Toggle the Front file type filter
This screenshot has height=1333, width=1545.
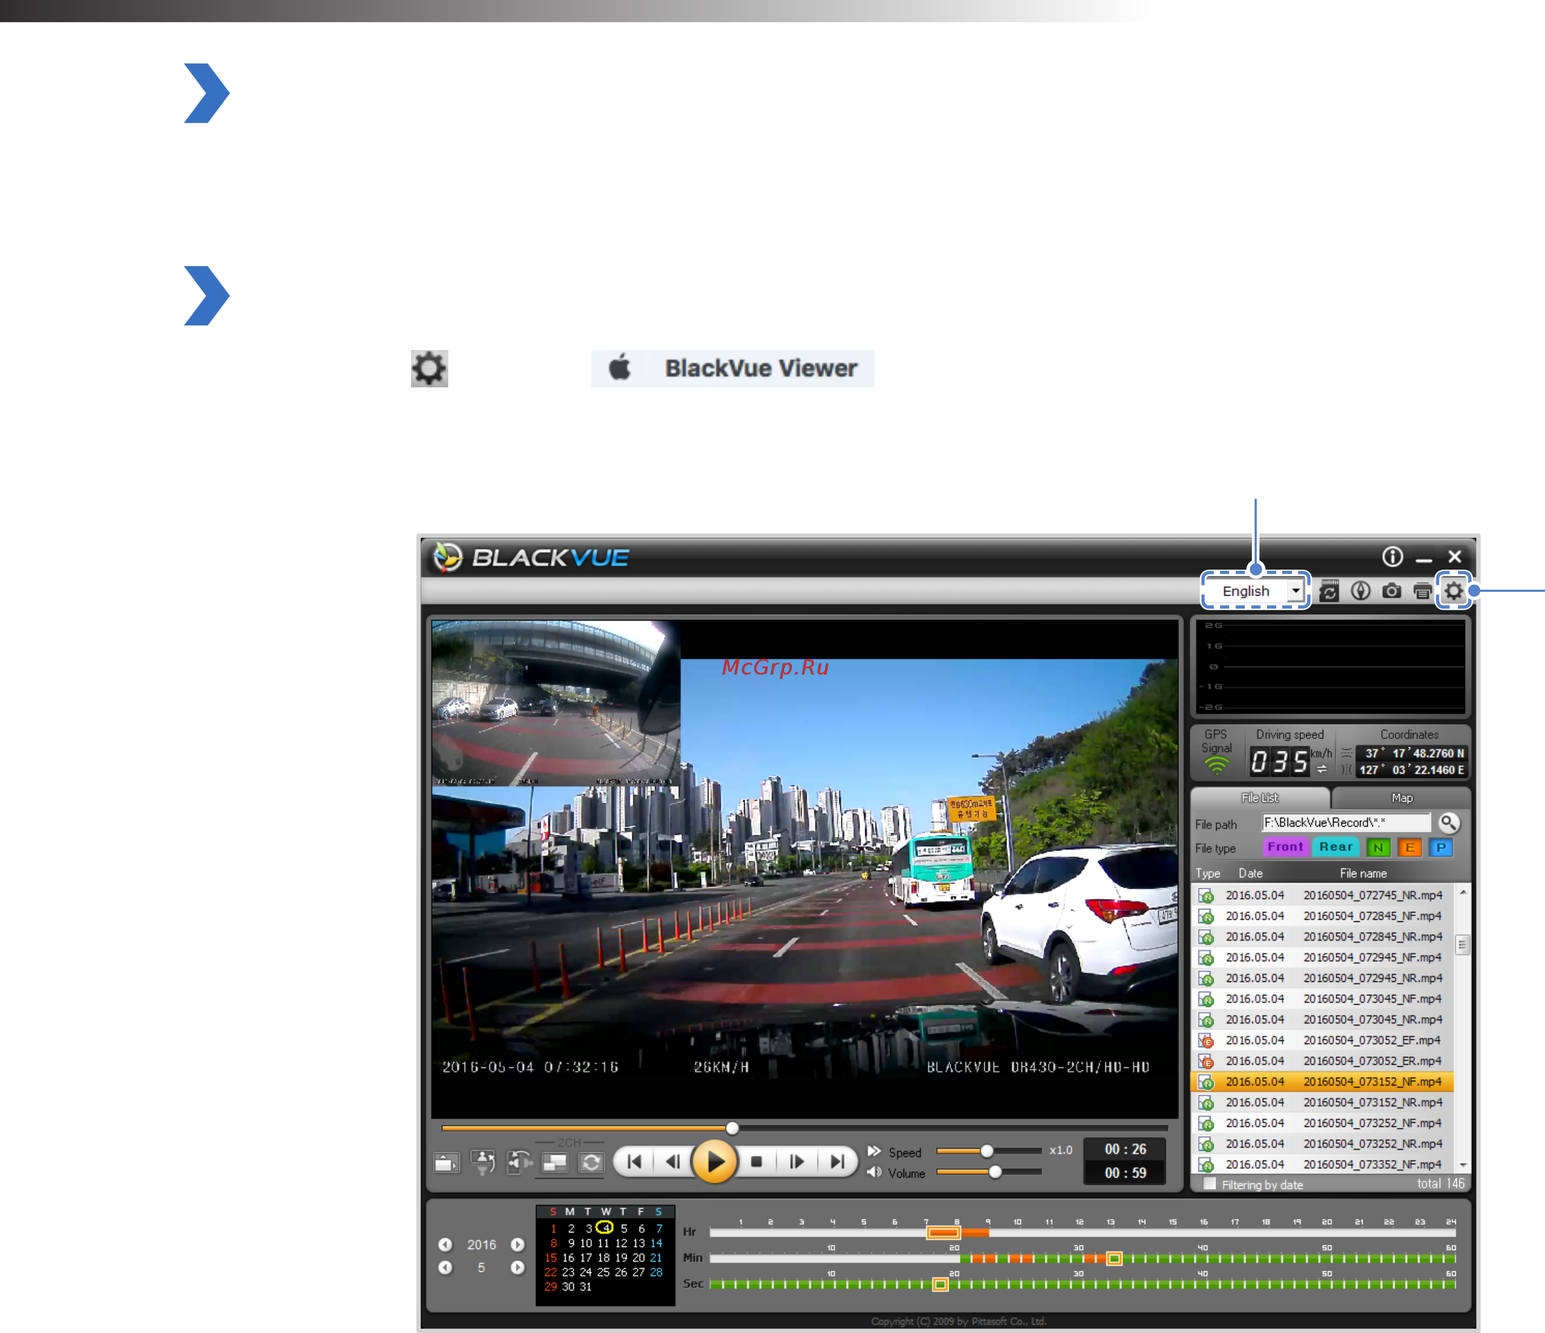coord(1285,847)
